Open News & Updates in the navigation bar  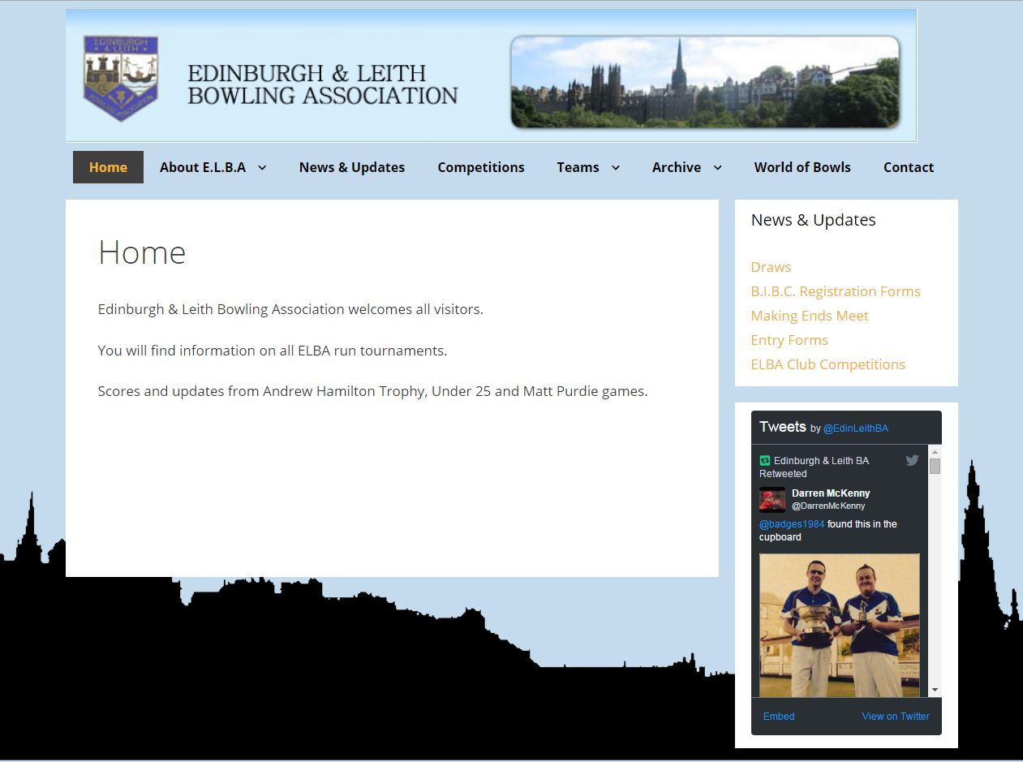(x=352, y=167)
